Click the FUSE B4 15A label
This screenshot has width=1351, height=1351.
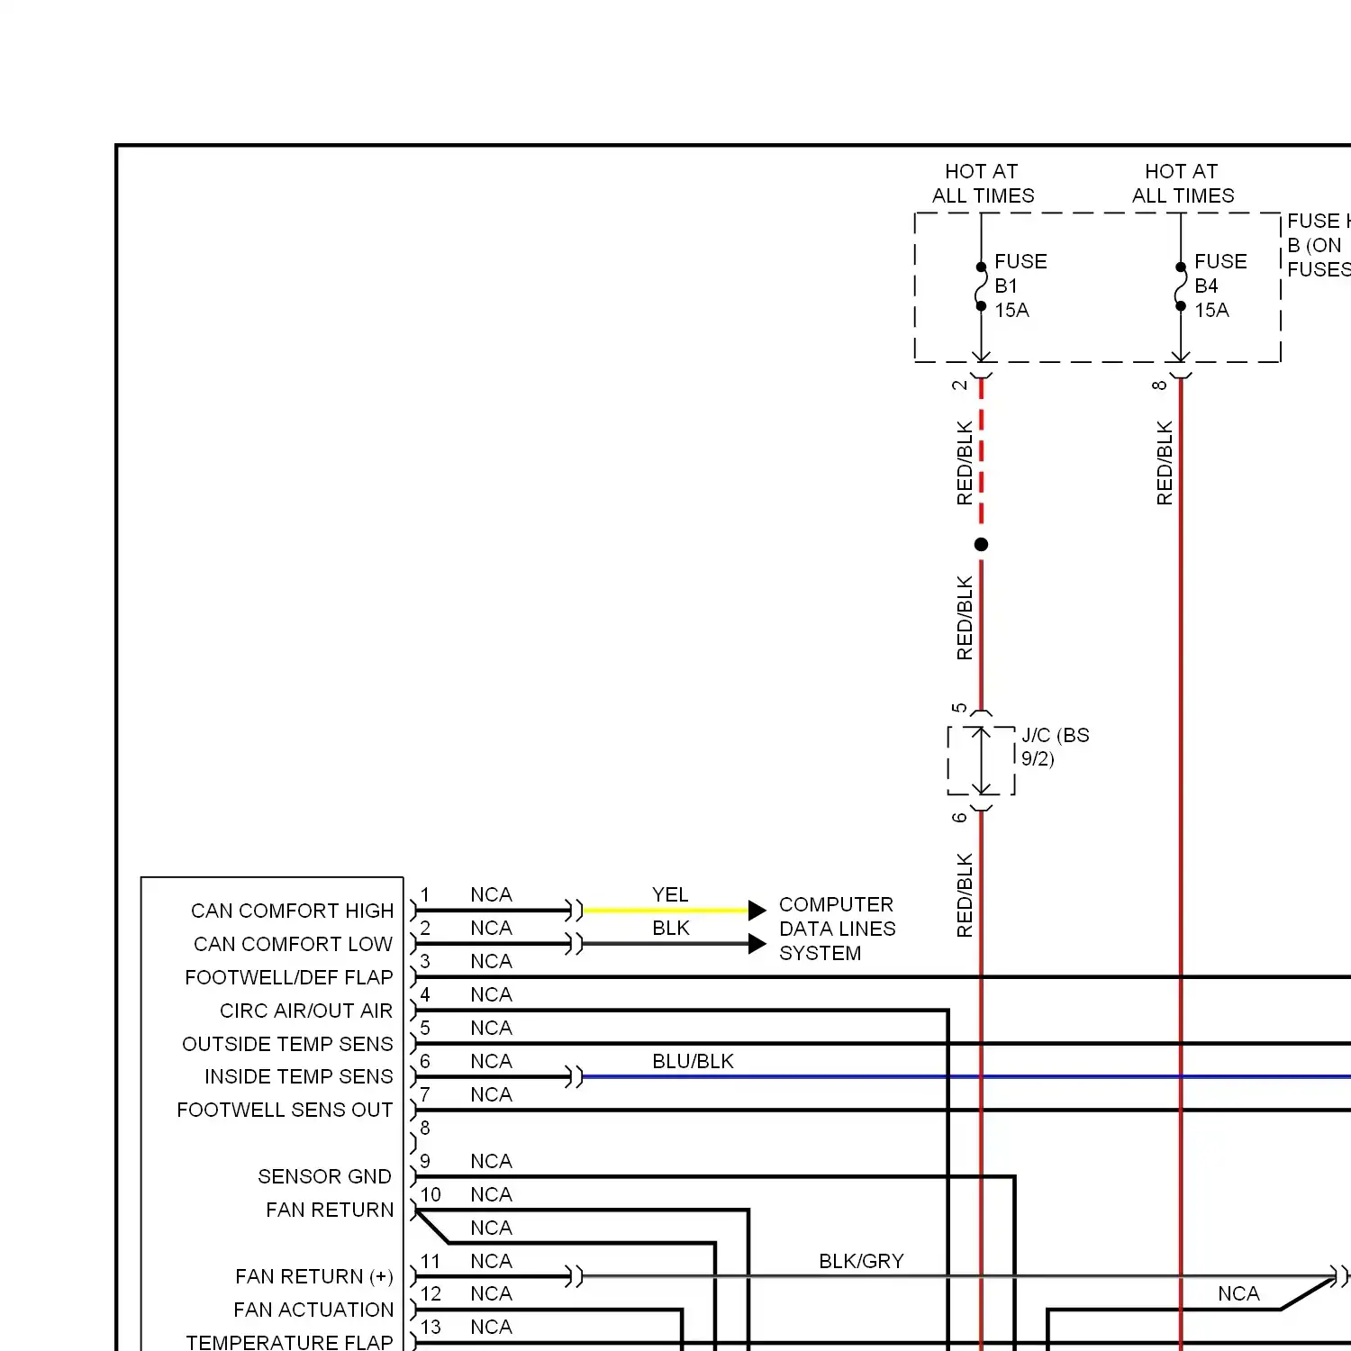(x=1220, y=286)
